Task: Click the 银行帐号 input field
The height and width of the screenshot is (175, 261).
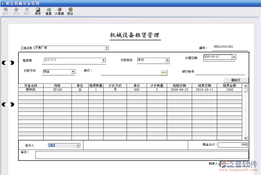Action: (x=220, y=72)
